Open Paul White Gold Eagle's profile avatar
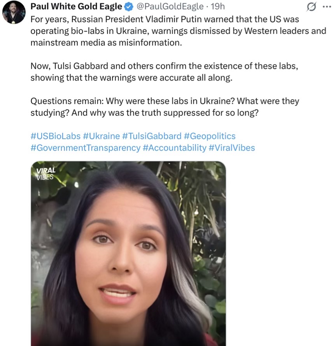The image size is (333, 346). point(14,12)
